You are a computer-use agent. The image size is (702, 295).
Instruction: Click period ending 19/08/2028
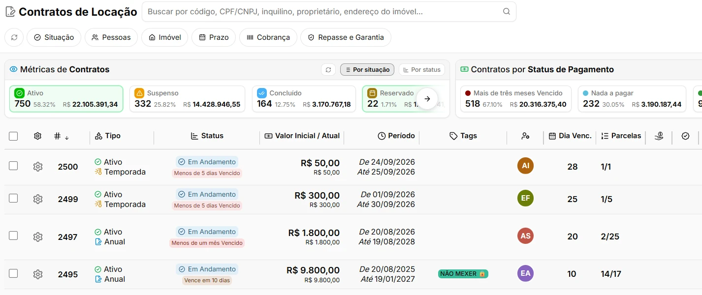pos(387,241)
